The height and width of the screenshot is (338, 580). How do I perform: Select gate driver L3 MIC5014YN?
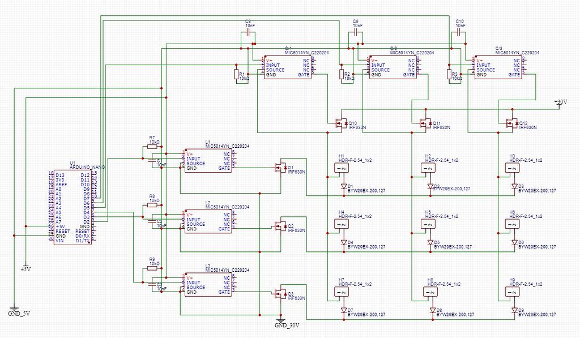208,285
